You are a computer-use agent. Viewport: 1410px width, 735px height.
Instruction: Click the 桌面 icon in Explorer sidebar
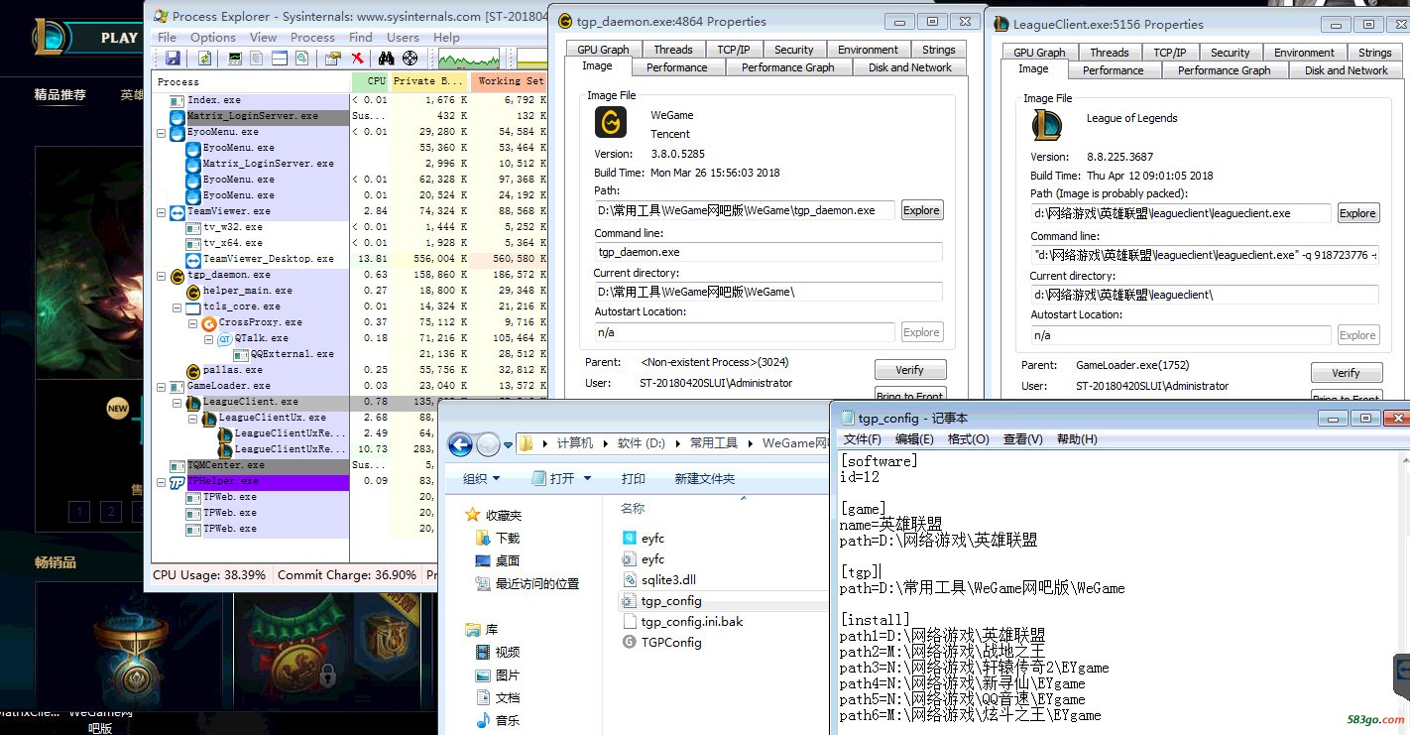(483, 560)
